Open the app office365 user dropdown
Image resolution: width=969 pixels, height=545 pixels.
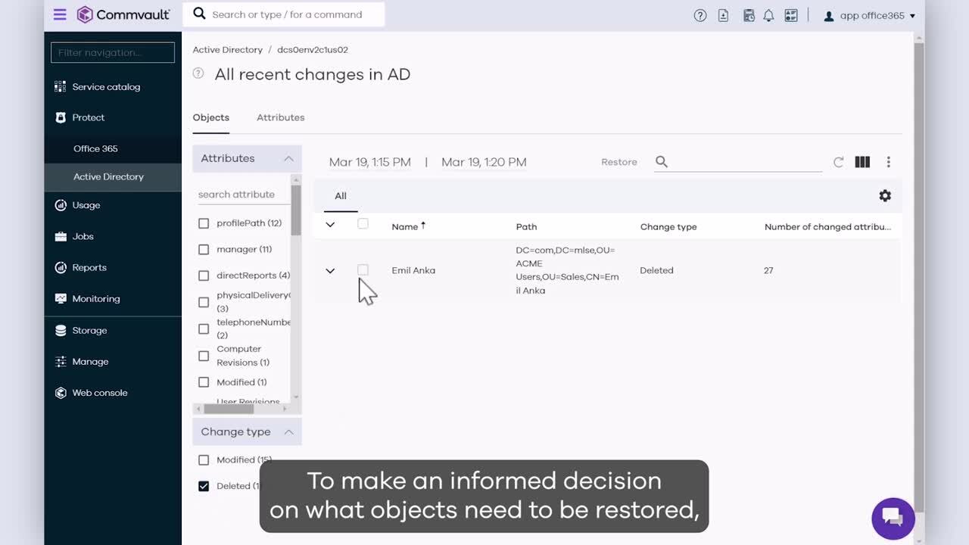(x=870, y=15)
